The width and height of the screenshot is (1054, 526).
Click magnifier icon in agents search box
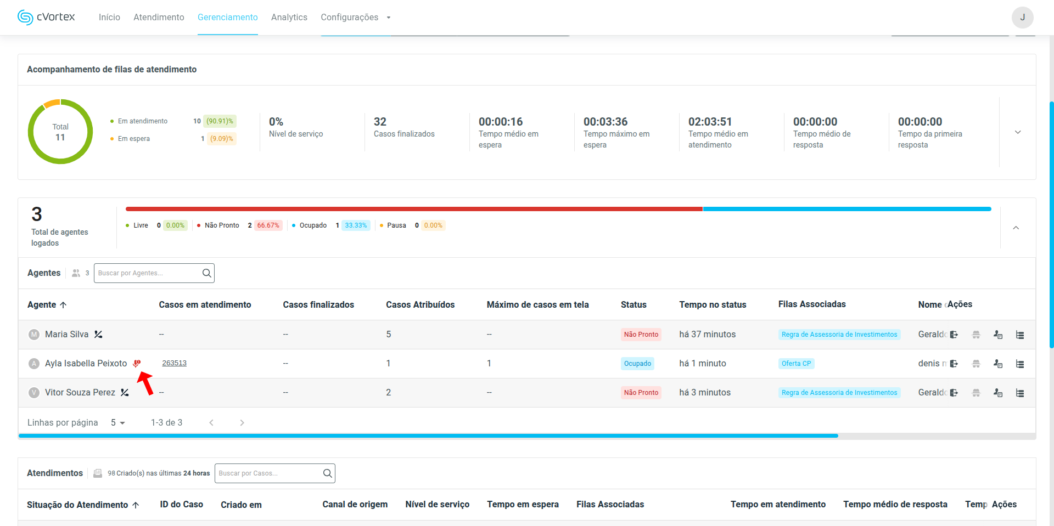pyautogui.click(x=206, y=273)
